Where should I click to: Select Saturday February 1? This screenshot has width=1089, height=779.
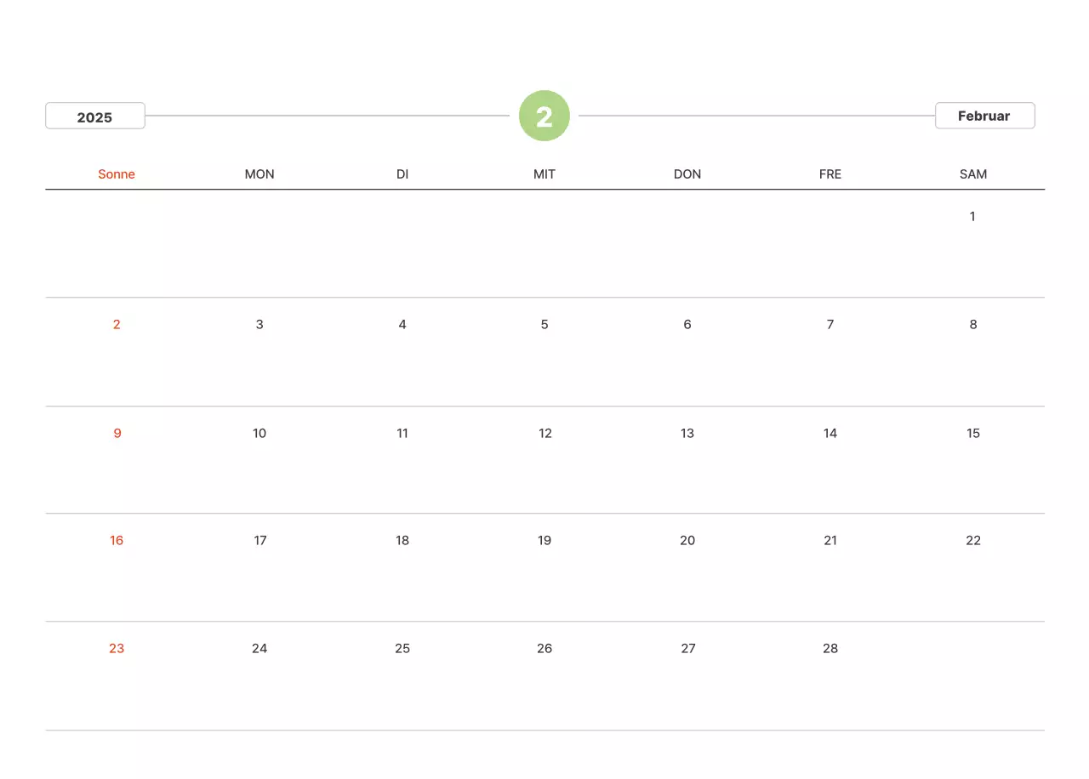pyautogui.click(x=972, y=216)
